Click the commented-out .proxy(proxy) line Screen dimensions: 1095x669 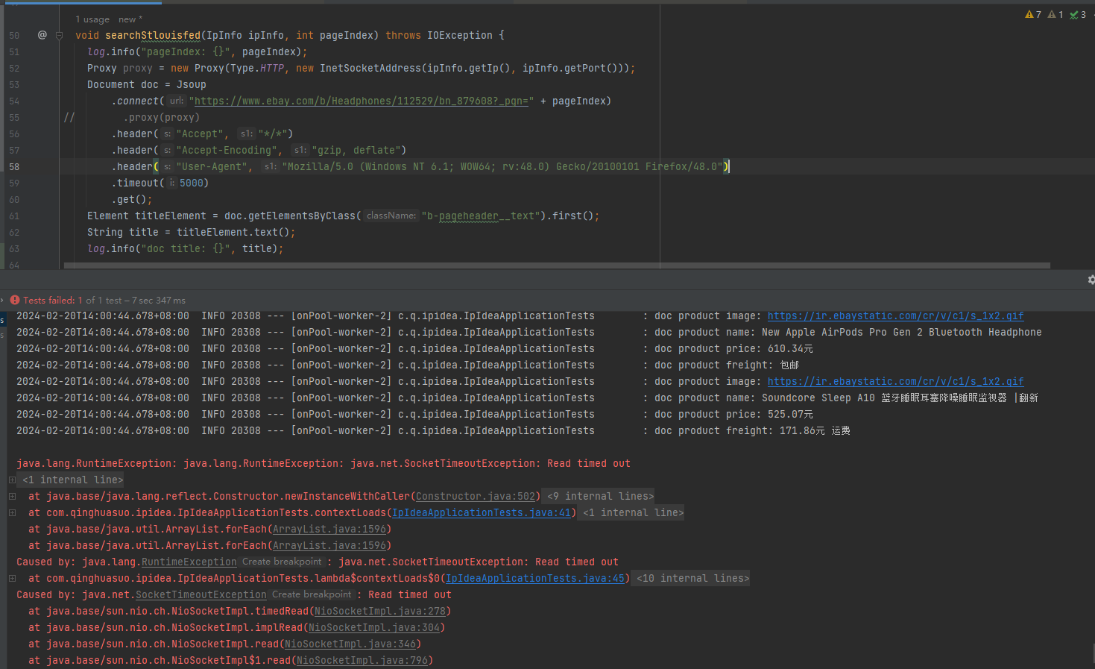point(162,117)
